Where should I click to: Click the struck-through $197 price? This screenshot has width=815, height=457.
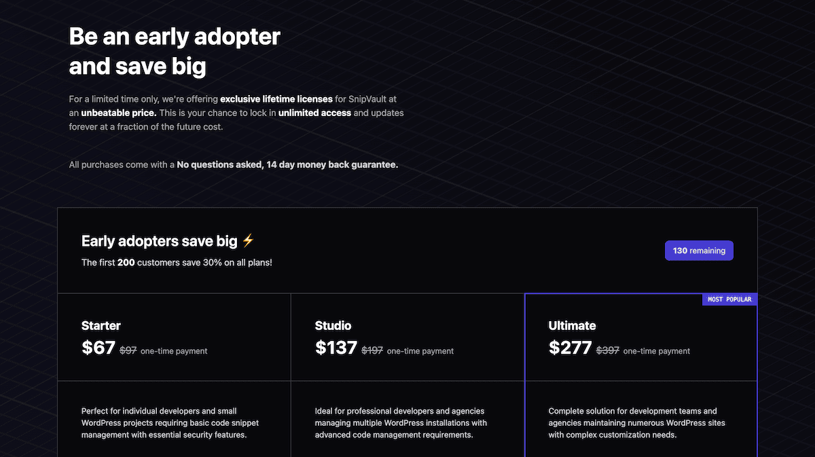pyautogui.click(x=372, y=351)
